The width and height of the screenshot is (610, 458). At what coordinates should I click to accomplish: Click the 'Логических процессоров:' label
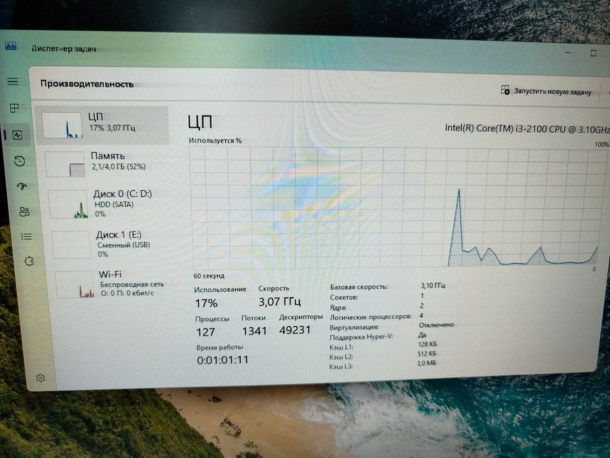pos(371,317)
